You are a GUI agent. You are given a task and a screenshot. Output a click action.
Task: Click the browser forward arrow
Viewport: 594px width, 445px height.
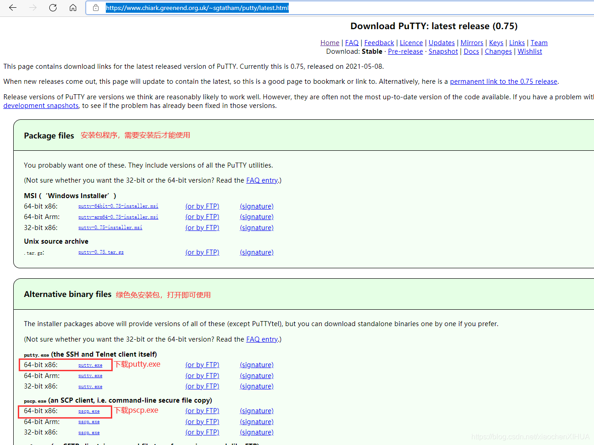pos(33,8)
